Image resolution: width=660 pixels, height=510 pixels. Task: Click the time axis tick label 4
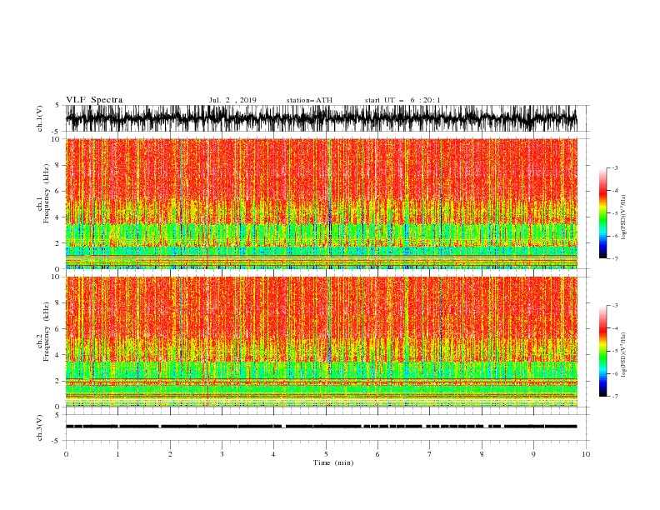pos(274,454)
